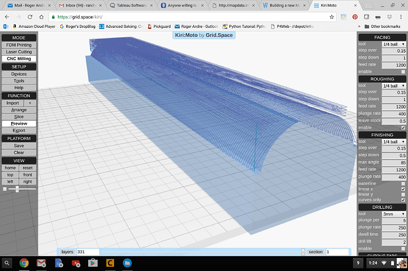
Task: Click the Import button
Action: pyautogui.click(x=12, y=103)
